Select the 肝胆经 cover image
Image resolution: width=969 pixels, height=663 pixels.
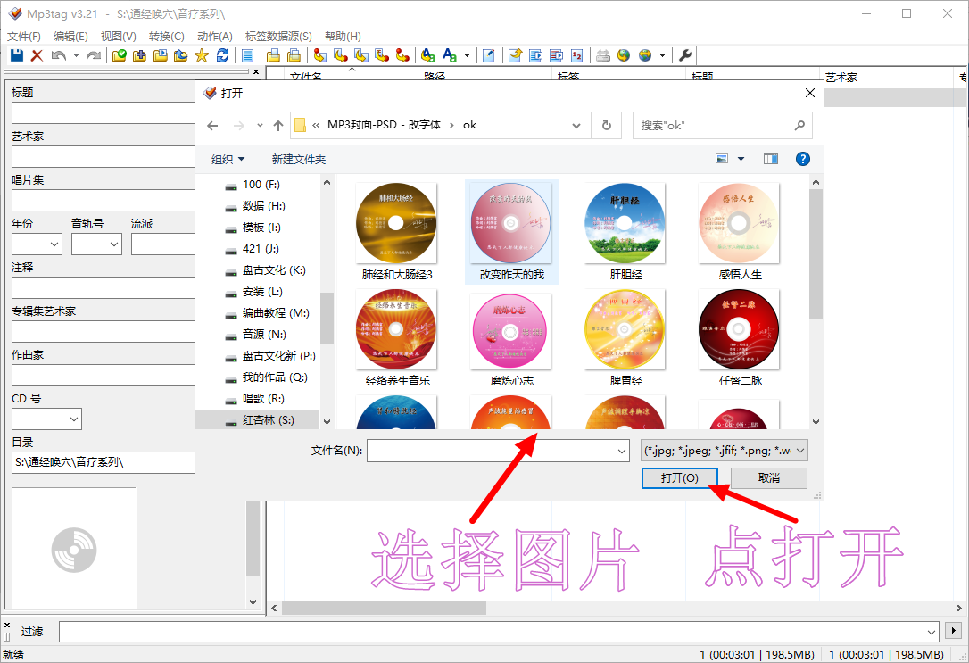(x=625, y=232)
